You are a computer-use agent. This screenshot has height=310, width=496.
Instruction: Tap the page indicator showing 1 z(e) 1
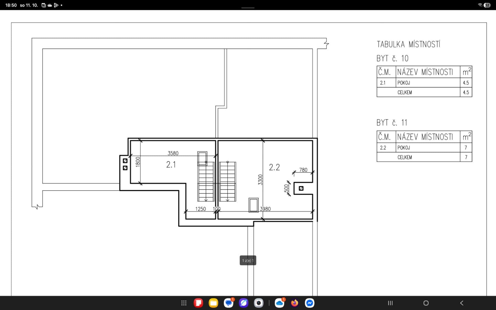[x=248, y=260]
